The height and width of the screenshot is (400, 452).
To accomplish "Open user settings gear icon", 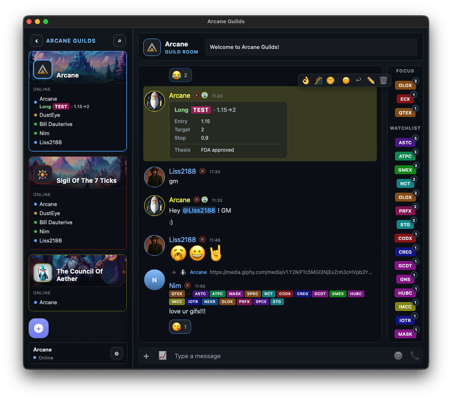I will point(117,354).
